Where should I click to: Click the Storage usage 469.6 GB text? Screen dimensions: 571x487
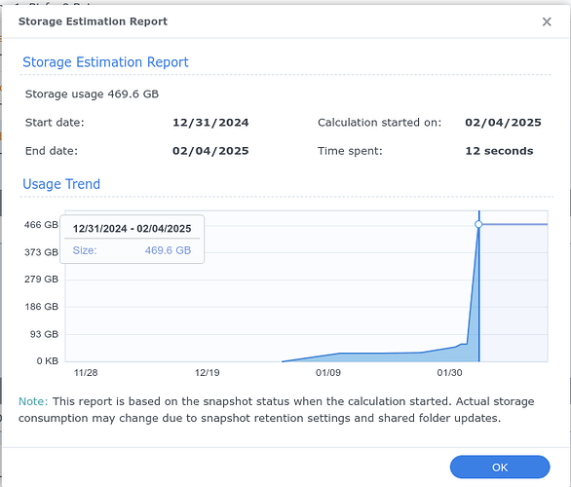pyautogui.click(x=92, y=94)
